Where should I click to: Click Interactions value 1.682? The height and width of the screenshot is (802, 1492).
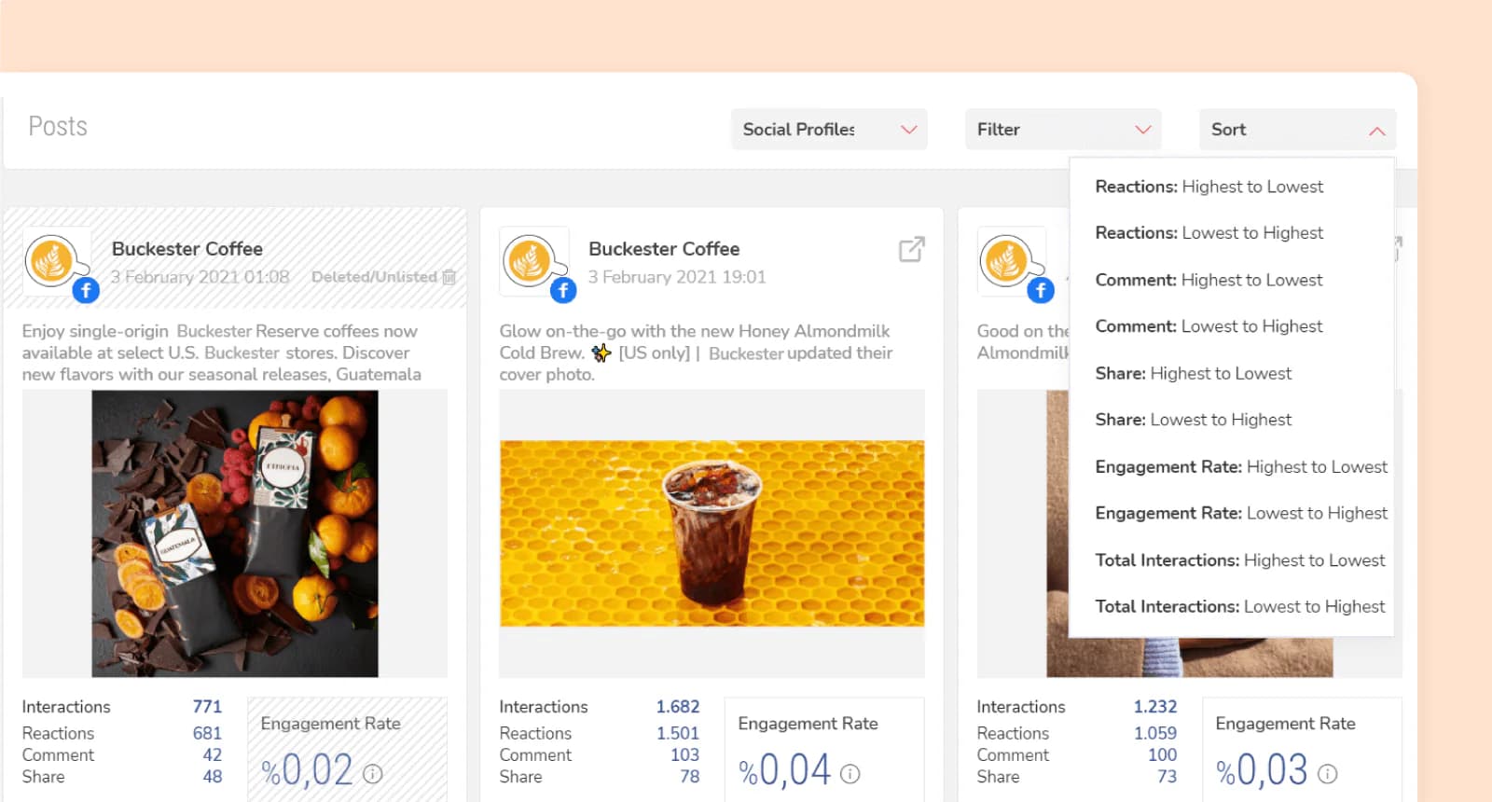click(678, 707)
